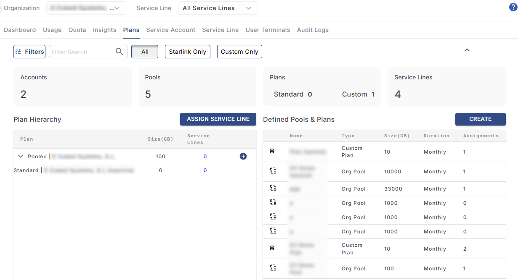Open the User Terminals tab
Image resolution: width=518 pixels, height=280 pixels.
(268, 30)
